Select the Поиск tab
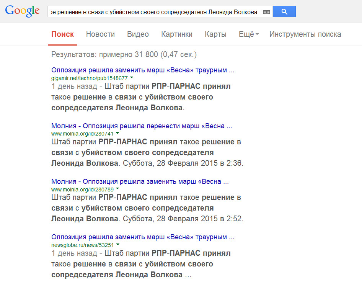 point(62,34)
